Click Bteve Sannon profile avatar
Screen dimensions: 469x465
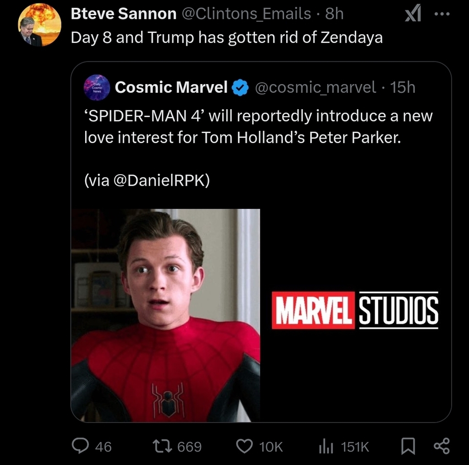[x=39, y=25]
